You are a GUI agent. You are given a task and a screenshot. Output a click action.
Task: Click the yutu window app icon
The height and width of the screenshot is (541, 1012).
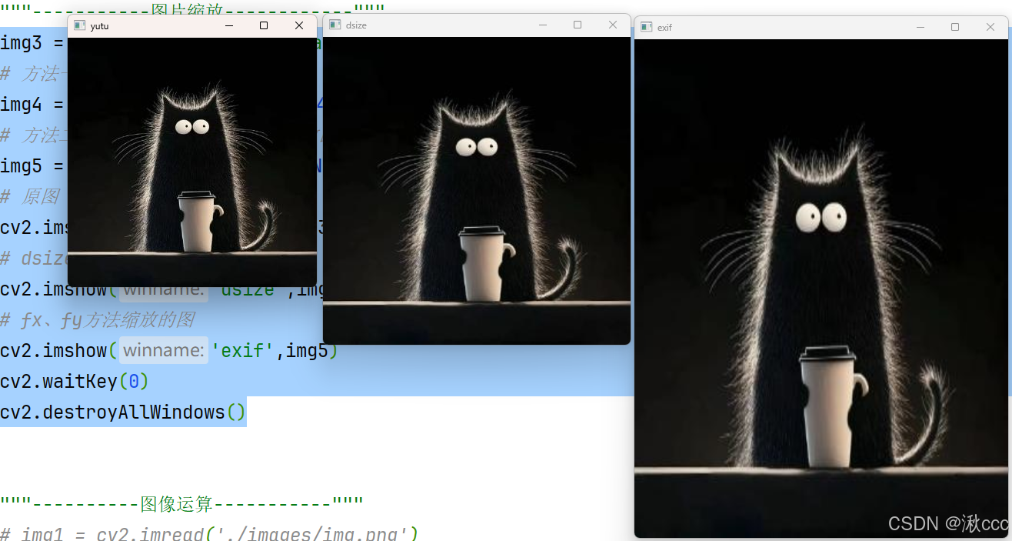[x=79, y=25]
